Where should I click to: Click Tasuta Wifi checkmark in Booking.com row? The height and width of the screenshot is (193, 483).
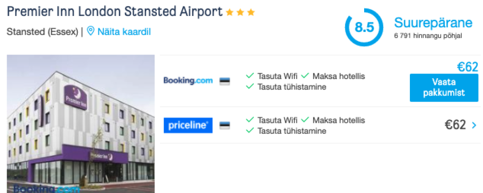[x=250, y=76]
